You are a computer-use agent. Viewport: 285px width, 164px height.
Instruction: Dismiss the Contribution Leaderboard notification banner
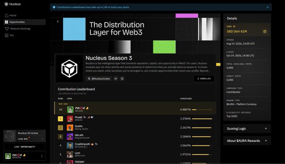pyautogui.click(x=267, y=7)
